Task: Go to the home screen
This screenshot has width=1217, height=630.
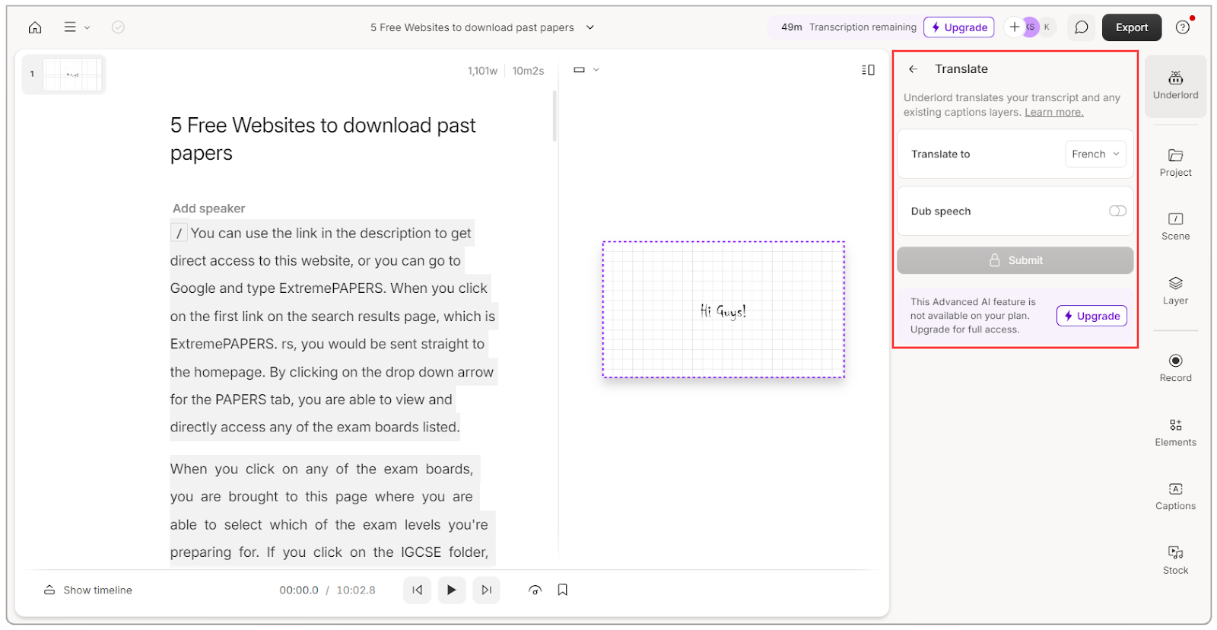Action: tap(35, 27)
